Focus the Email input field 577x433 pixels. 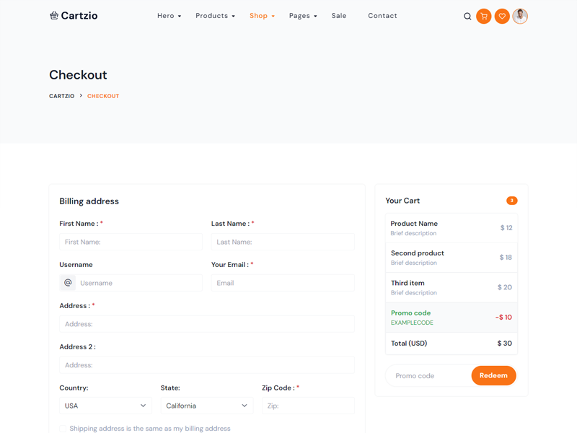click(x=283, y=283)
